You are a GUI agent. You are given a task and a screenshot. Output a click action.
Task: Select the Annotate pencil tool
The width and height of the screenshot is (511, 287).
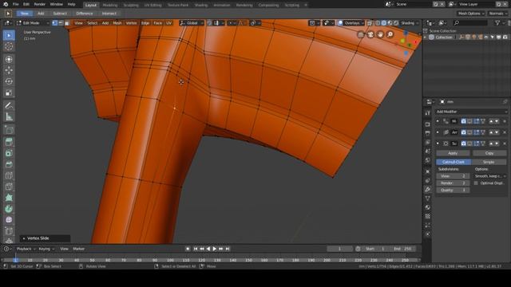[9, 105]
